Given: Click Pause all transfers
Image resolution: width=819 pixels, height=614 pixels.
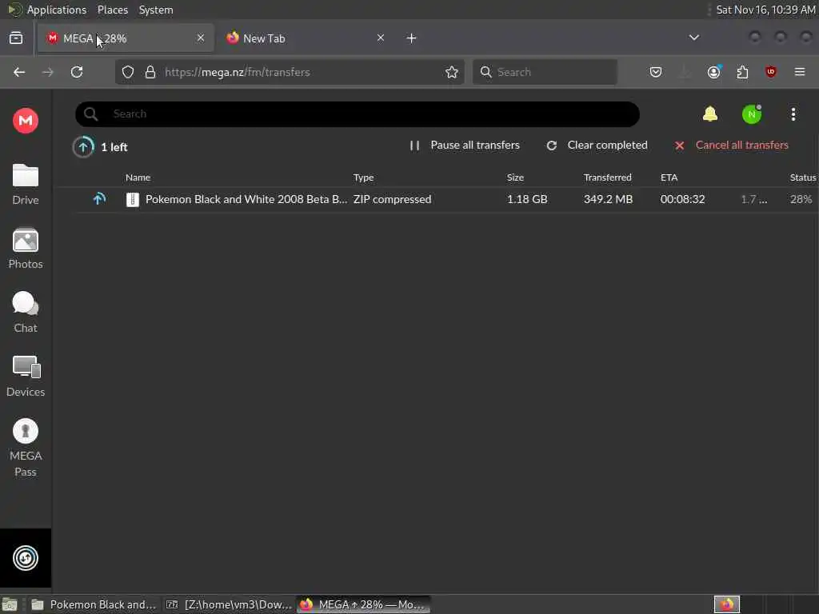Looking at the screenshot, I should (x=465, y=146).
